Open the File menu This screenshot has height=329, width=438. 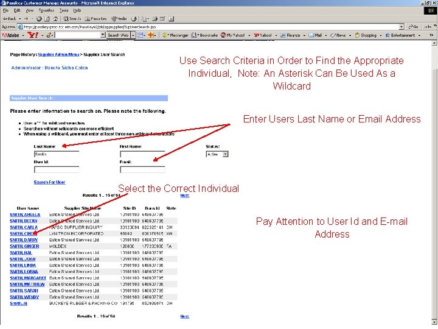click(5, 10)
